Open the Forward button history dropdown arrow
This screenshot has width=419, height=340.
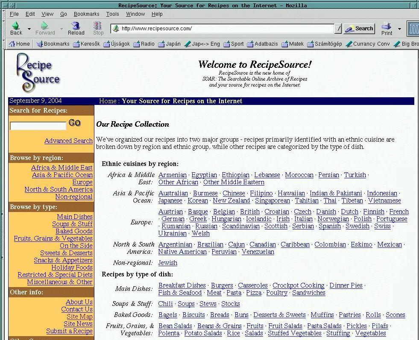click(x=62, y=29)
